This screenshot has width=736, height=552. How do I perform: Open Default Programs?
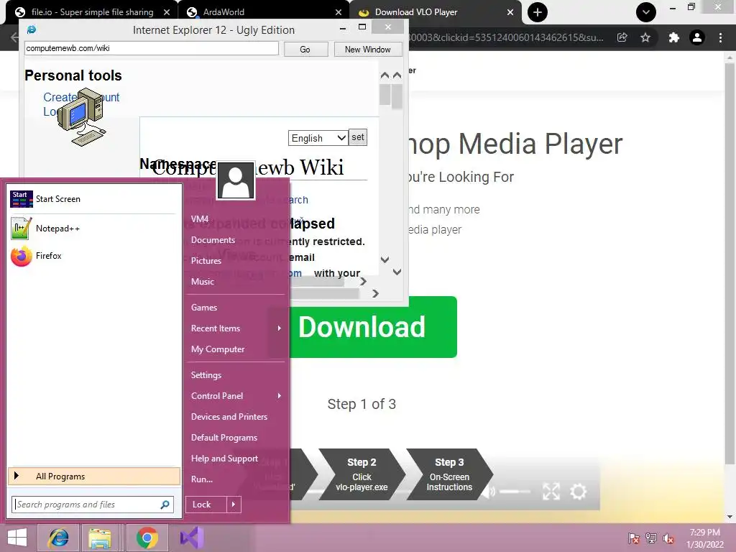pos(224,438)
